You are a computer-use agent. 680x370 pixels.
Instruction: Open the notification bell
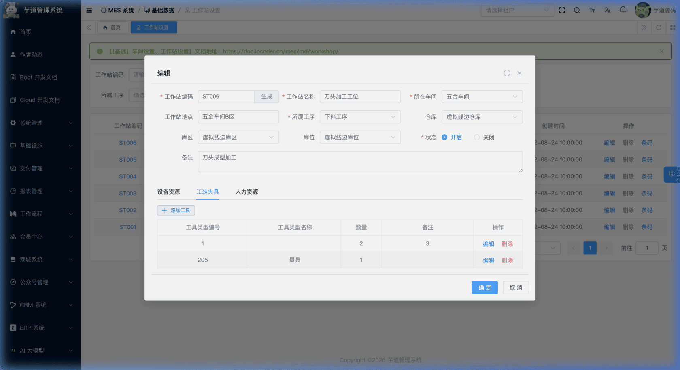(x=623, y=10)
